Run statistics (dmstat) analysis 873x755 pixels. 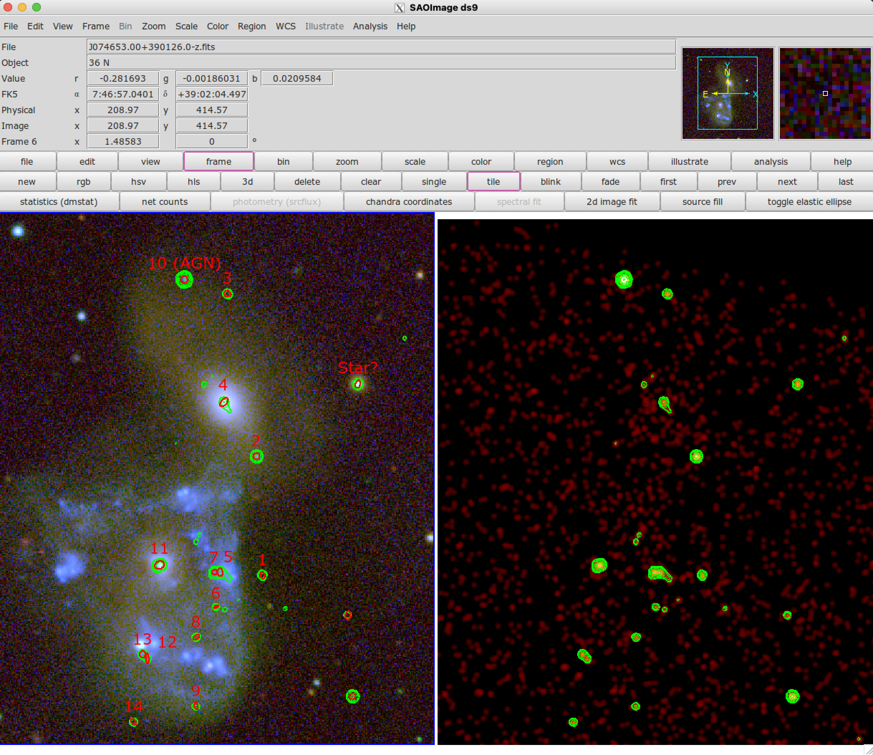(x=59, y=202)
